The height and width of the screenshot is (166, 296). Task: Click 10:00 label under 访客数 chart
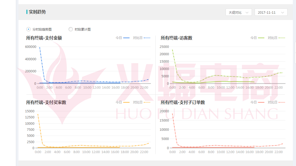point(221,88)
